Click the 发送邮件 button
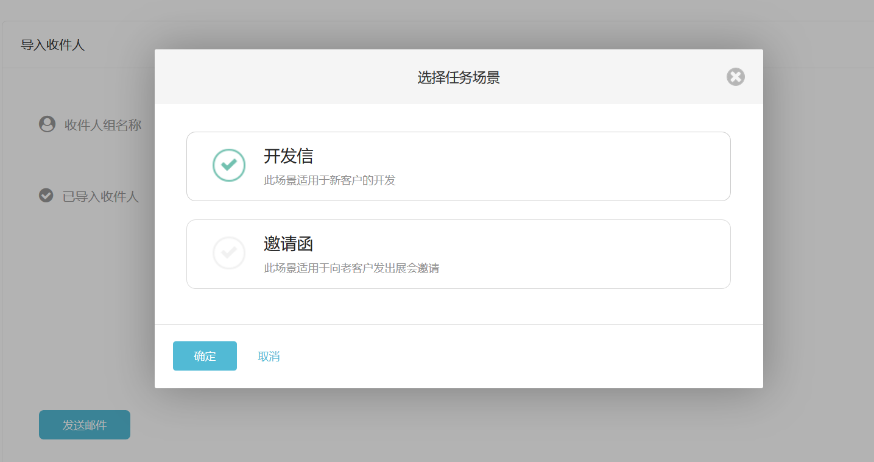 pyautogui.click(x=84, y=425)
